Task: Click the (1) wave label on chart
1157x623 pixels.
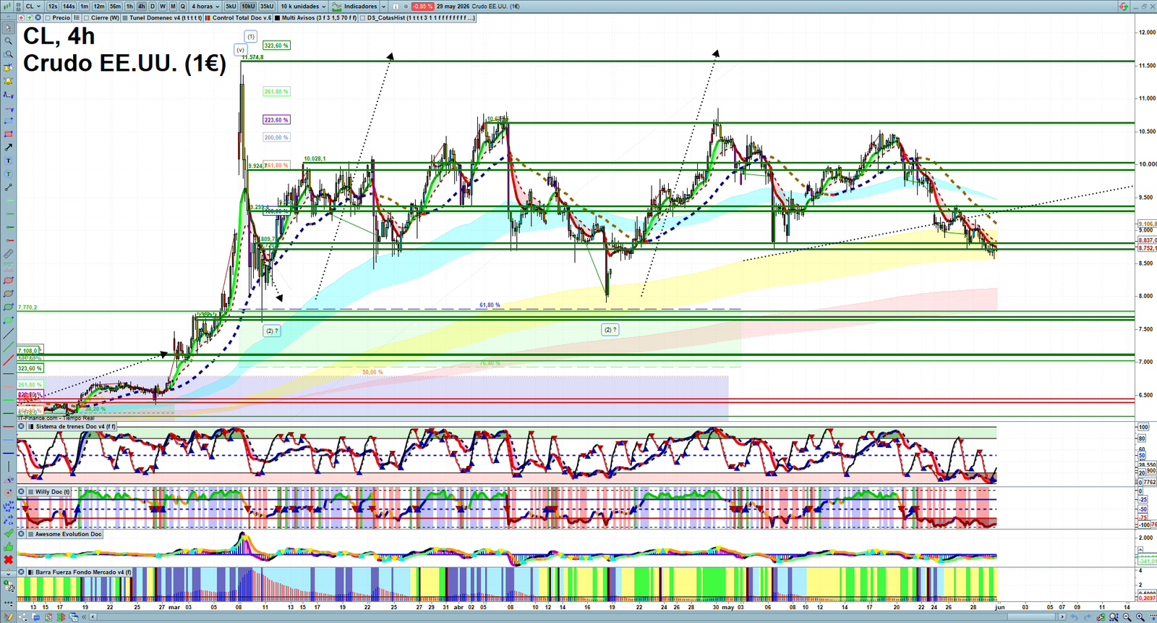Action: coord(250,36)
